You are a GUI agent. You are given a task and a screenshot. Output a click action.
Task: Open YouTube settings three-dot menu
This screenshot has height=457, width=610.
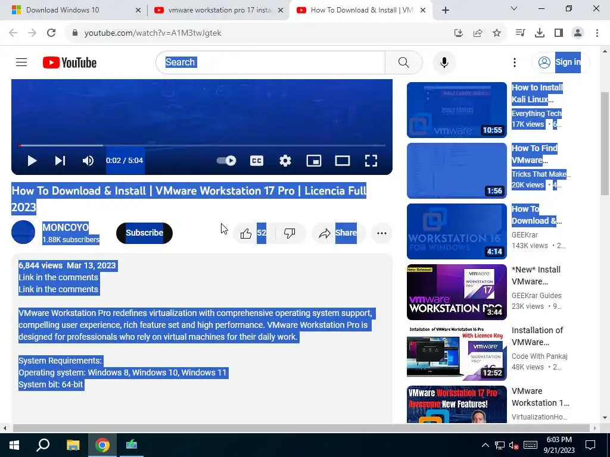514,62
